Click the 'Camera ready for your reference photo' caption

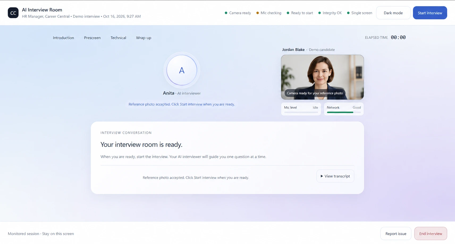(x=315, y=93)
